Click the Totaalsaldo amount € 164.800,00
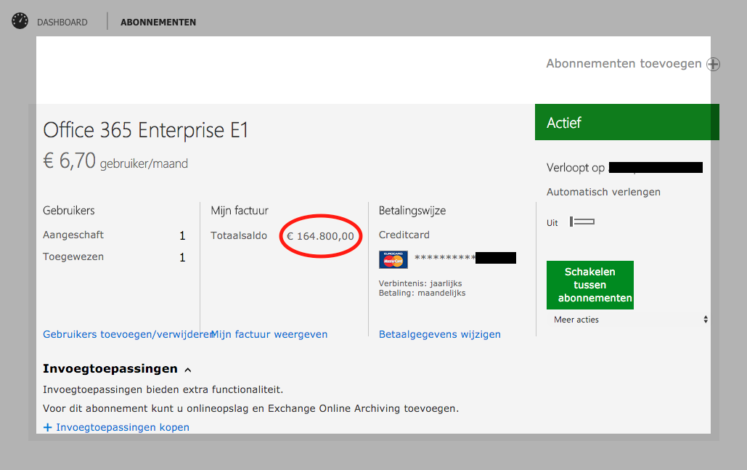 point(320,236)
